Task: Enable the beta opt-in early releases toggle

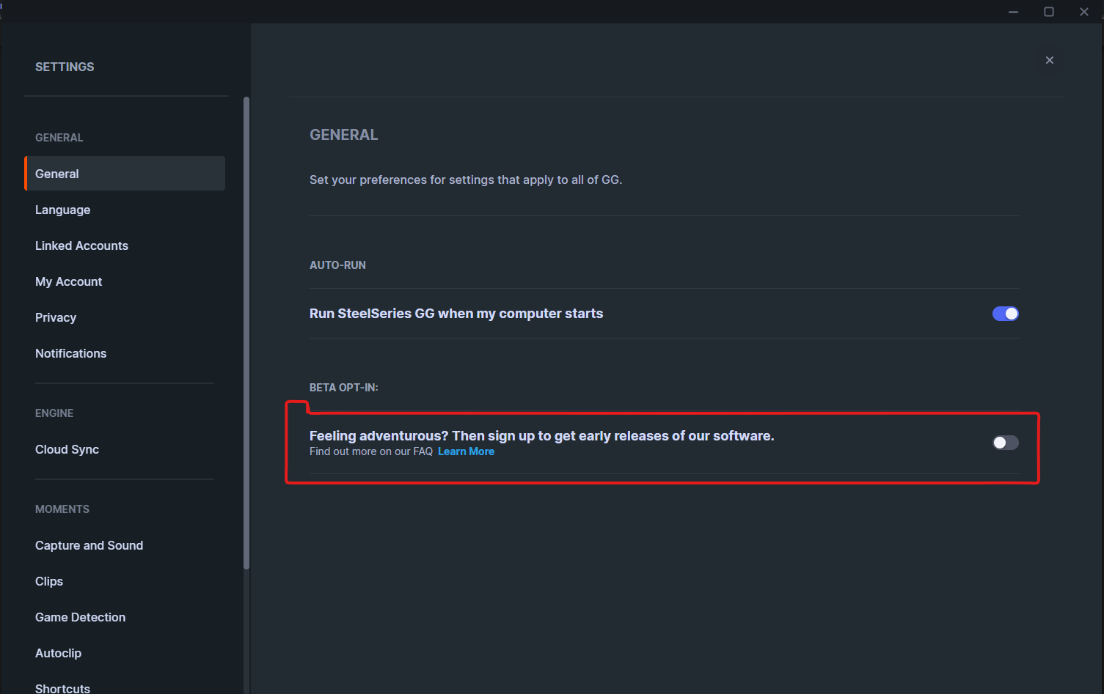Action: click(x=1005, y=443)
